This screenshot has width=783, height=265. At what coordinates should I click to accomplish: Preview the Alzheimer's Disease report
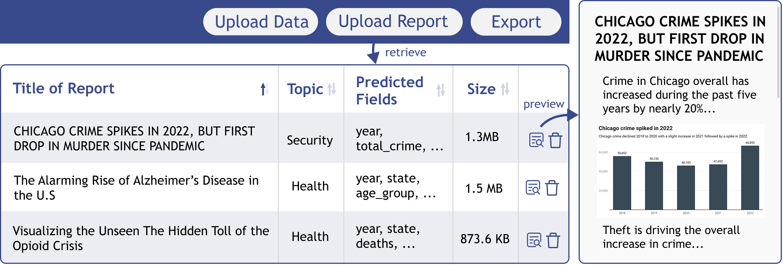pyautogui.click(x=533, y=188)
